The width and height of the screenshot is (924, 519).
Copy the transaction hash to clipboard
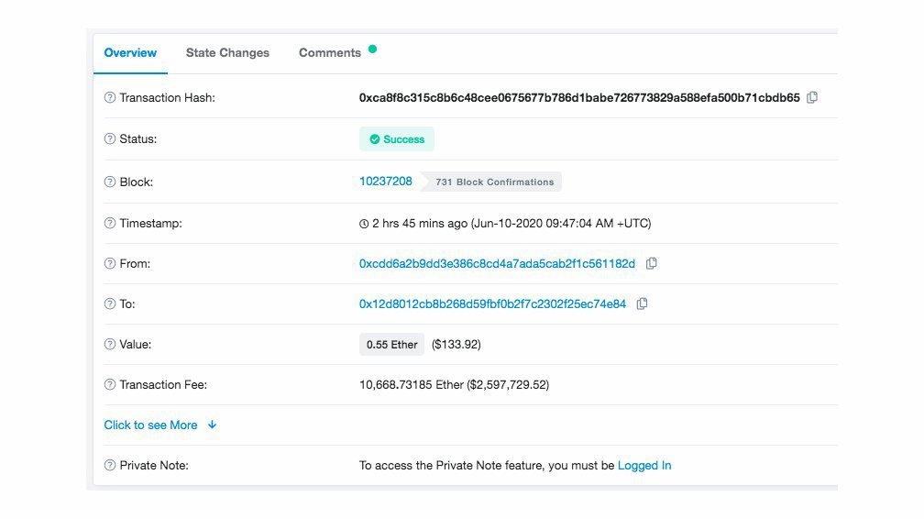(812, 97)
